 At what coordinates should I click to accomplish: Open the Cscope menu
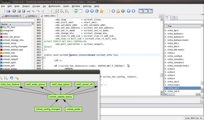click(x=36, y=6)
